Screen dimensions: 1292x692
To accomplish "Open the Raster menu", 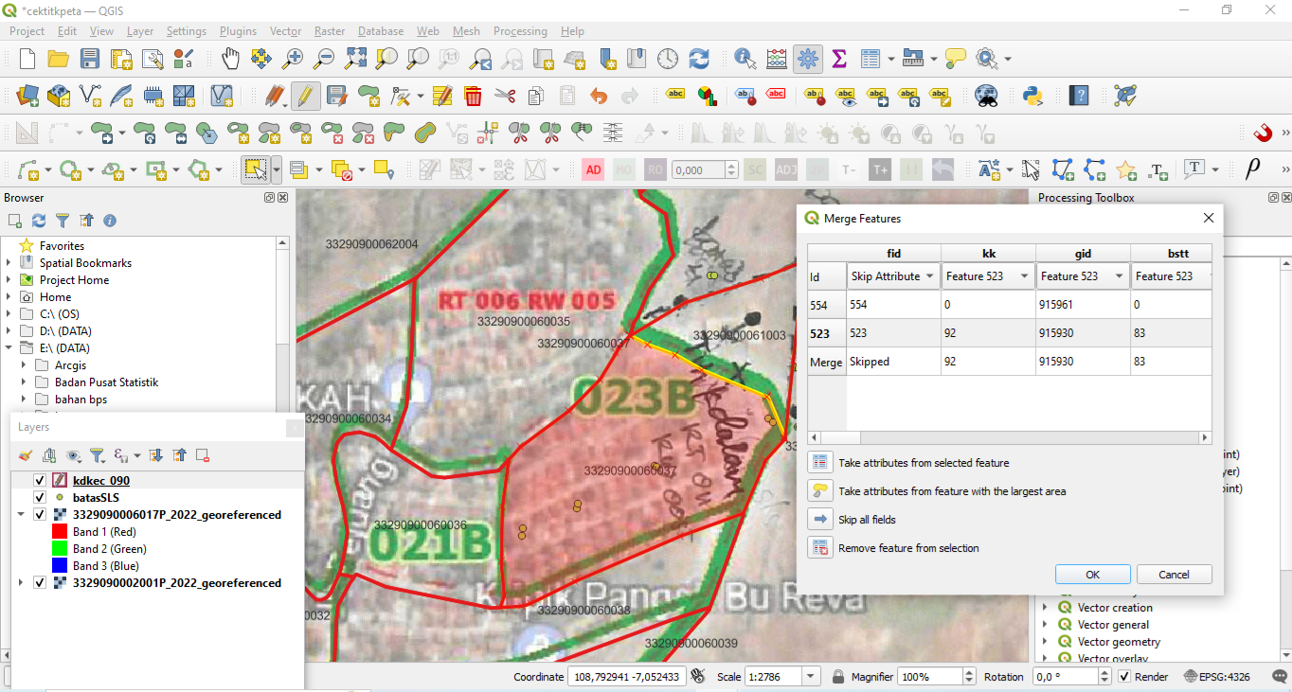I will [x=330, y=31].
